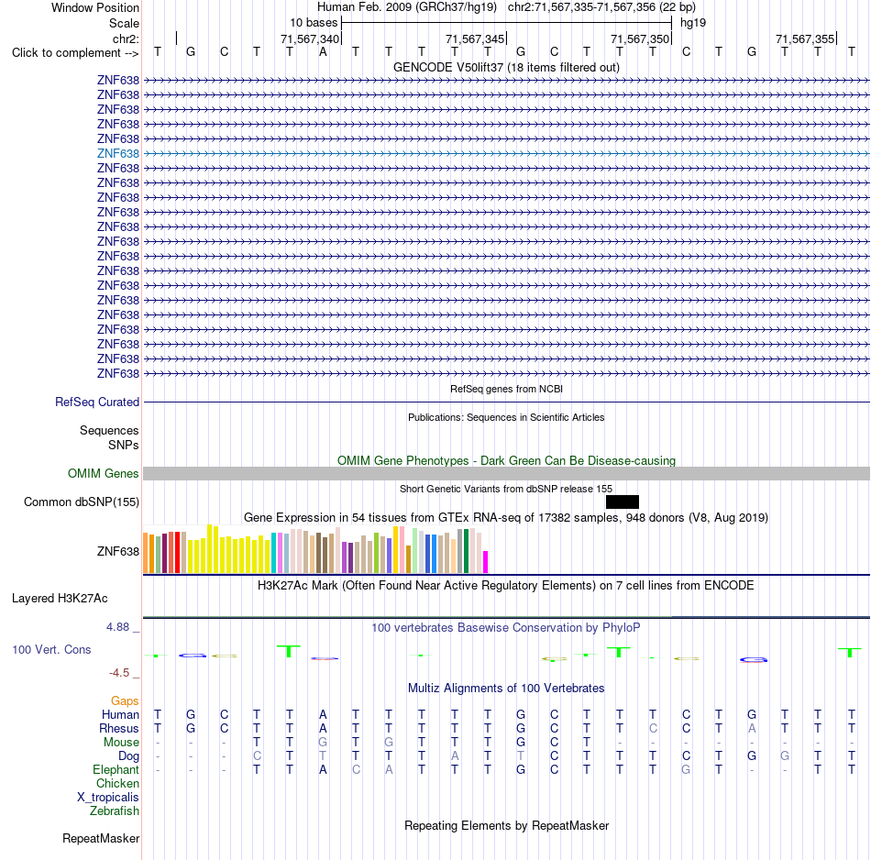Open the GTEx 'Gene Expression in 54 tissues' title
The image size is (871, 860).
506,517
